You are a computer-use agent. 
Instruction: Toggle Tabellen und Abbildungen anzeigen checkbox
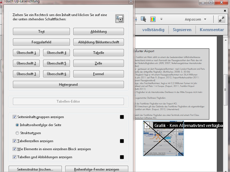[14, 157]
